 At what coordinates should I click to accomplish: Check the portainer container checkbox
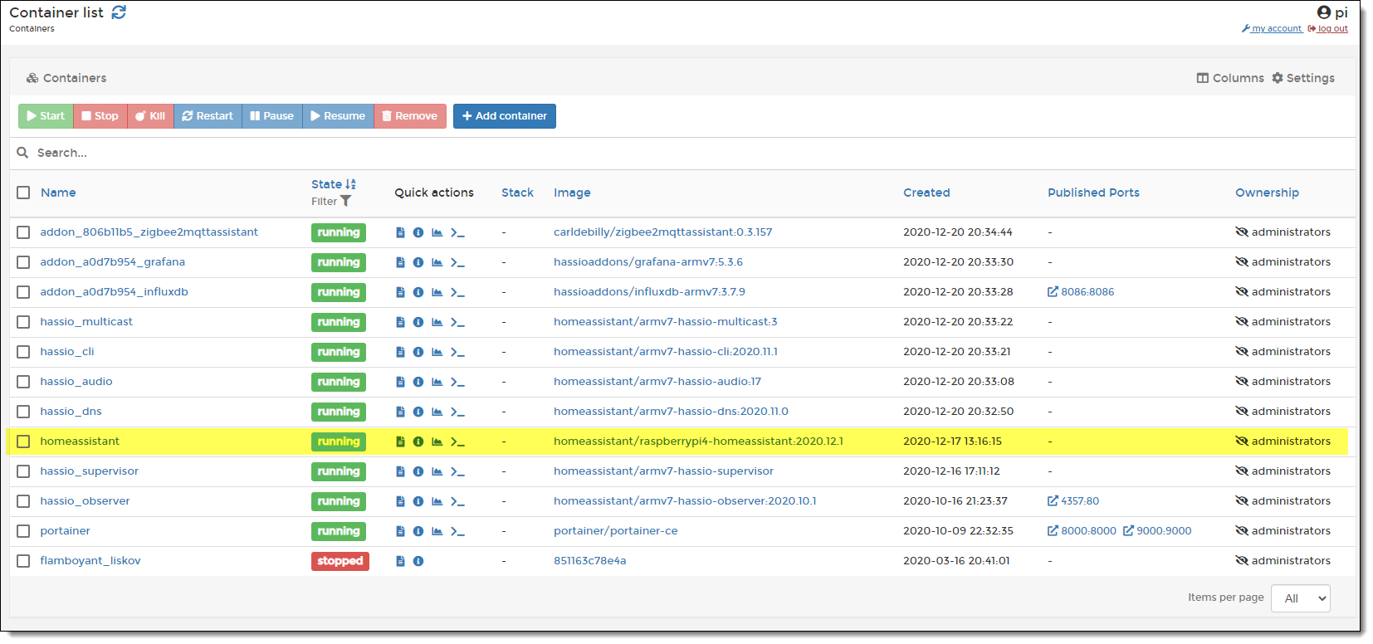pyautogui.click(x=23, y=531)
